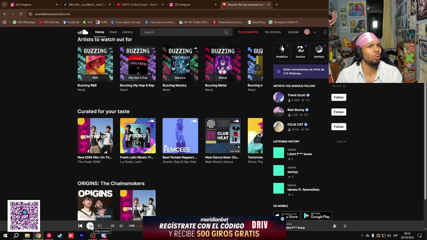Open Travis Scott avatar
427x240 pixels.
coord(279,97)
